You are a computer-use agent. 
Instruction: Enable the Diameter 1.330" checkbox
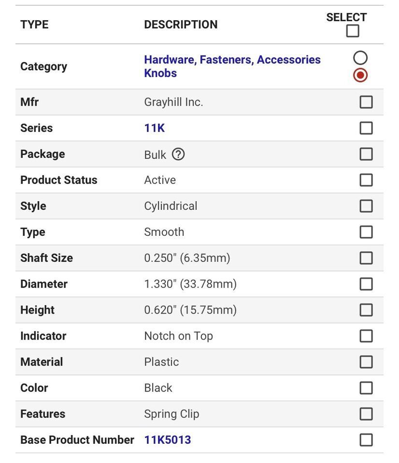click(366, 284)
